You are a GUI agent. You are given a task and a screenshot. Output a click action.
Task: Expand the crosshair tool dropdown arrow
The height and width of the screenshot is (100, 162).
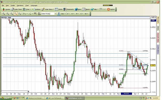pos(27,14)
